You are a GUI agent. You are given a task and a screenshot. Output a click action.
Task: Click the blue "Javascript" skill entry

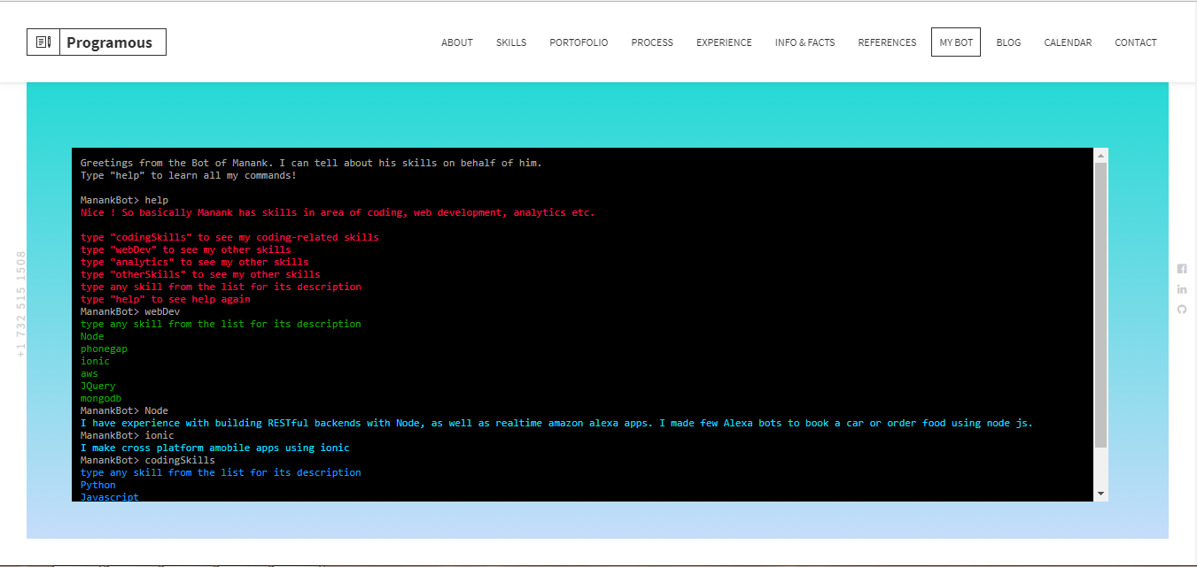pyautogui.click(x=110, y=497)
